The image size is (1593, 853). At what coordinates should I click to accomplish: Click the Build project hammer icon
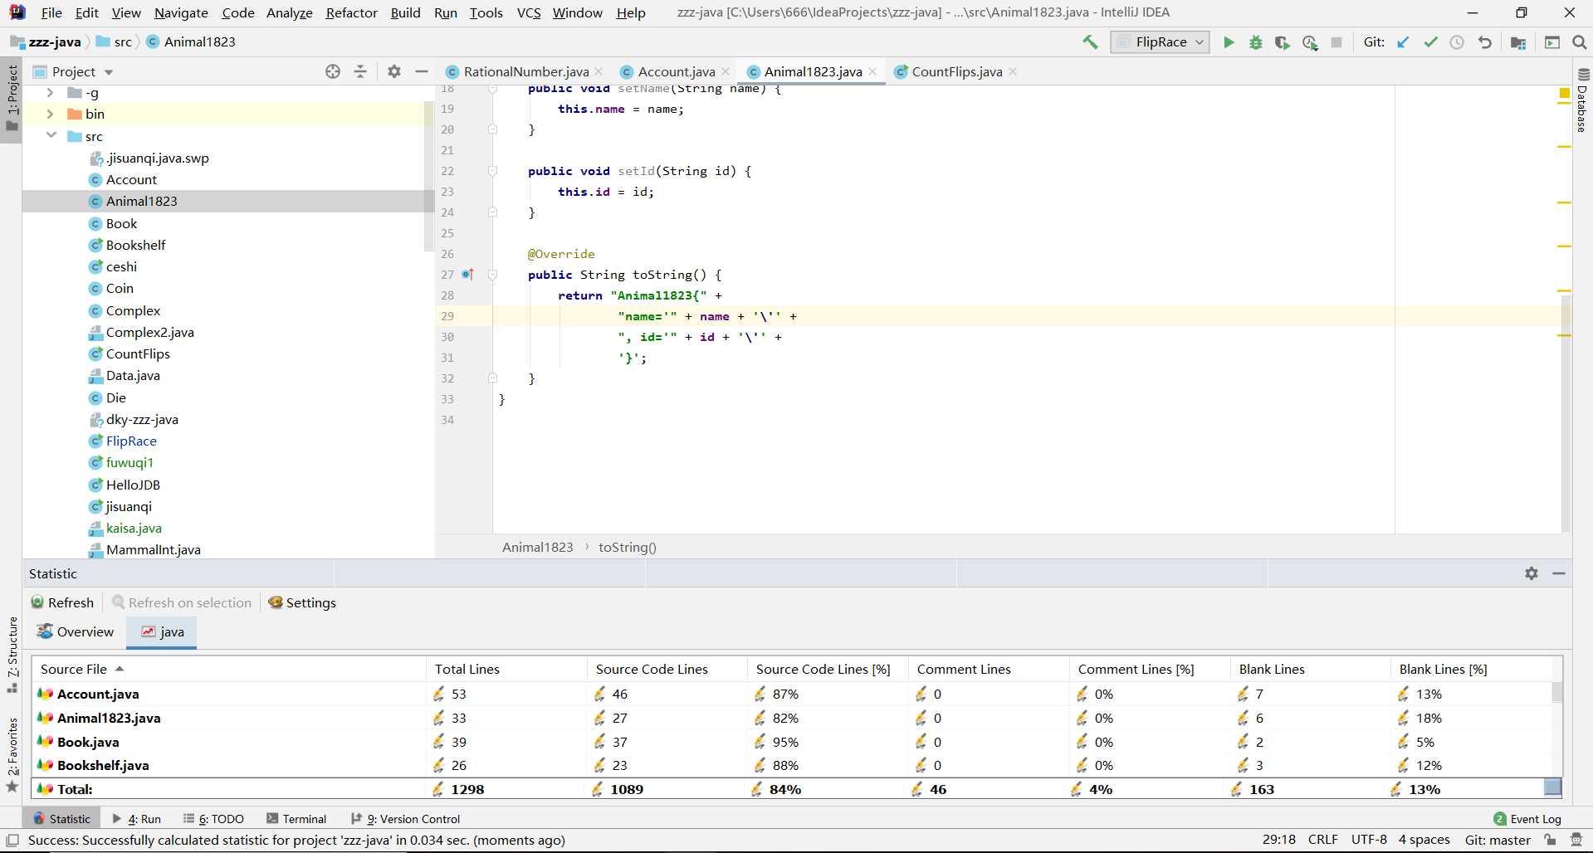pos(1090,42)
